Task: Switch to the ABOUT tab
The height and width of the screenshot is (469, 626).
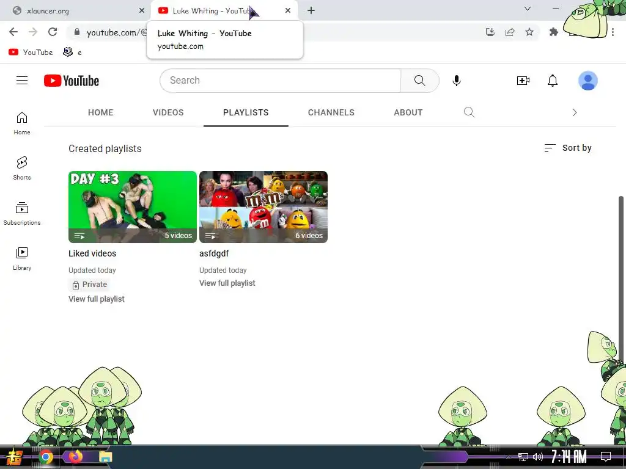Action: (408, 112)
